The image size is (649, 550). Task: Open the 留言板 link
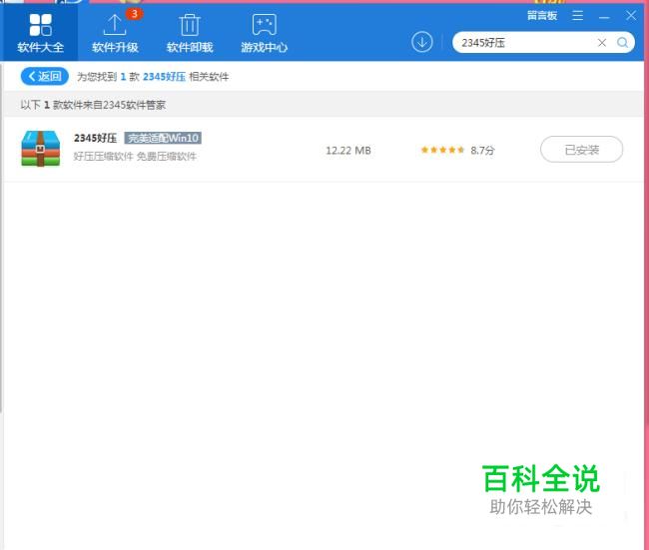tap(542, 16)
